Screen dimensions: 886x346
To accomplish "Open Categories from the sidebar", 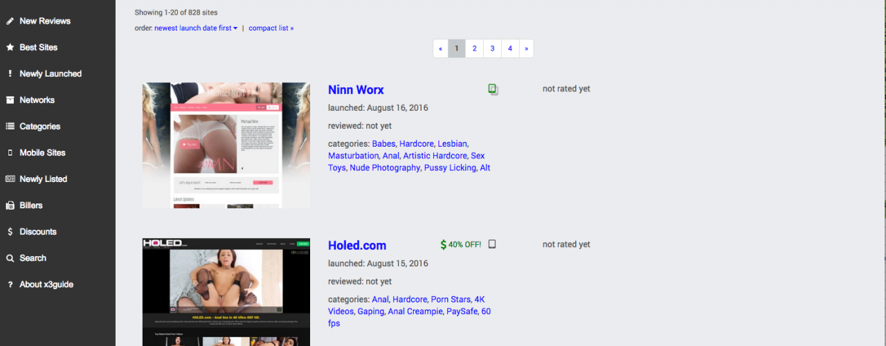I will click(40, 126).
